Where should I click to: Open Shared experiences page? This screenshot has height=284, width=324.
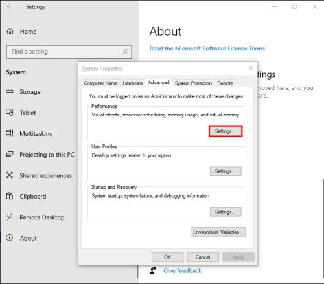(46, 175)
